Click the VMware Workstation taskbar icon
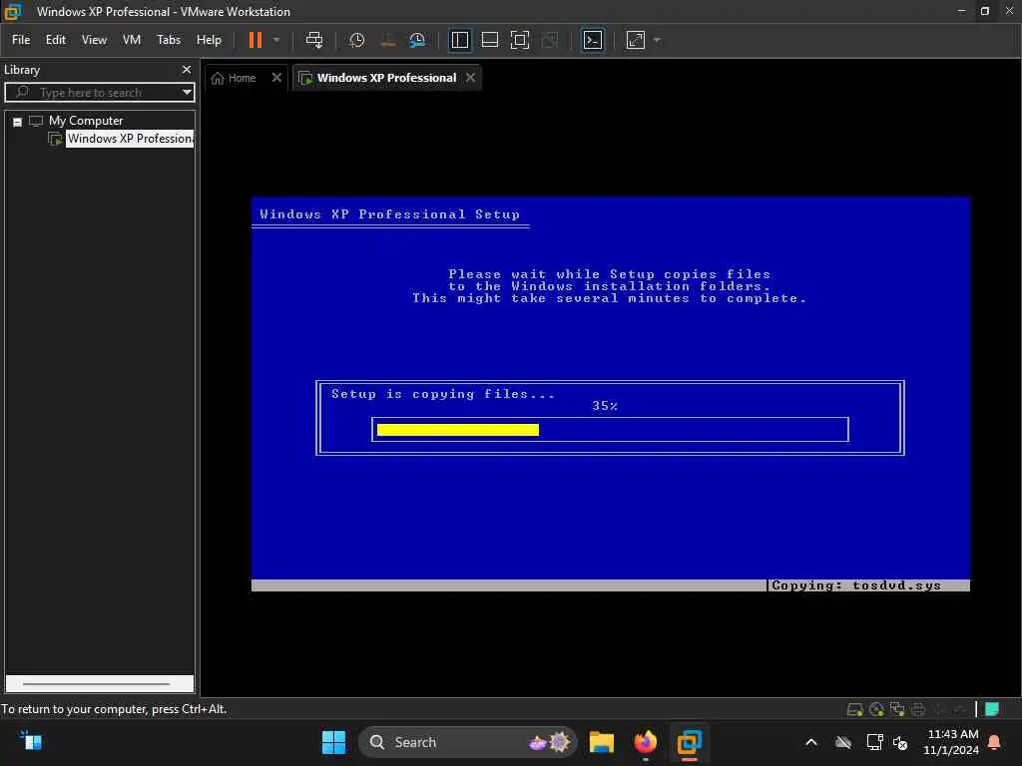The image size is (1022, 766). tap(689, 742)
